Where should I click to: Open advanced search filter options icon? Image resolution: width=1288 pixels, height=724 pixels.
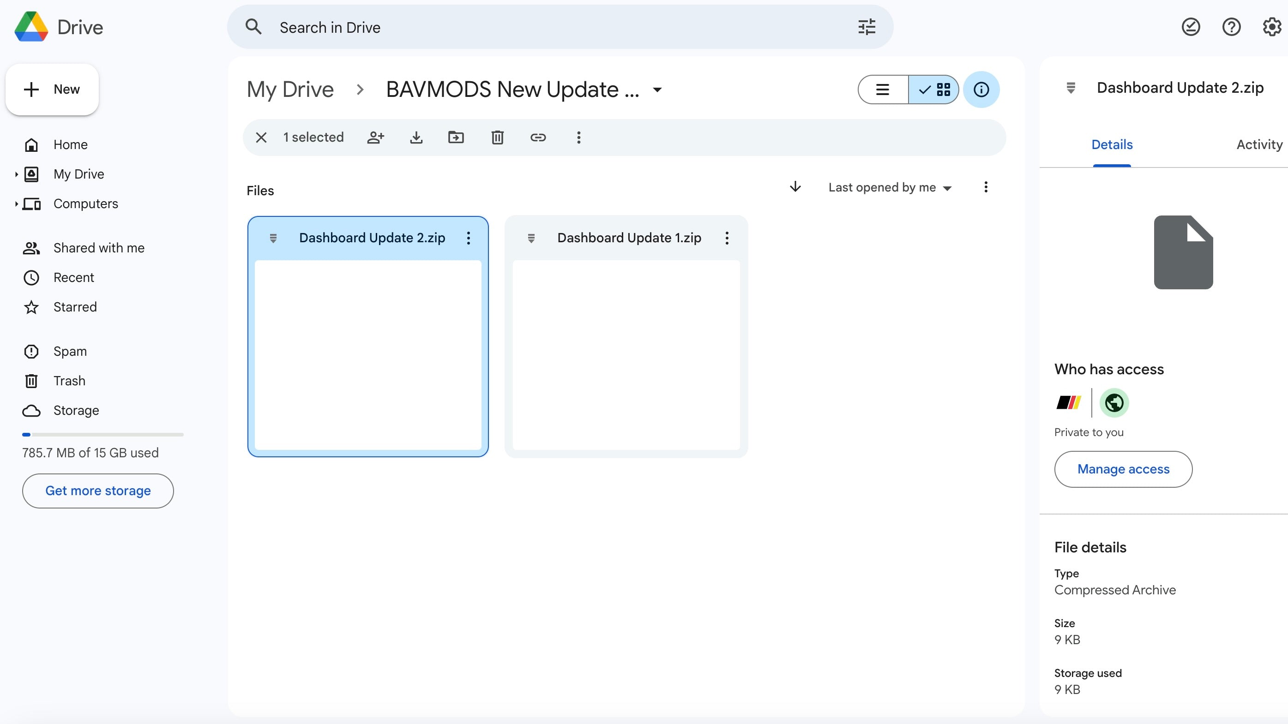click(x=867, y=27)
